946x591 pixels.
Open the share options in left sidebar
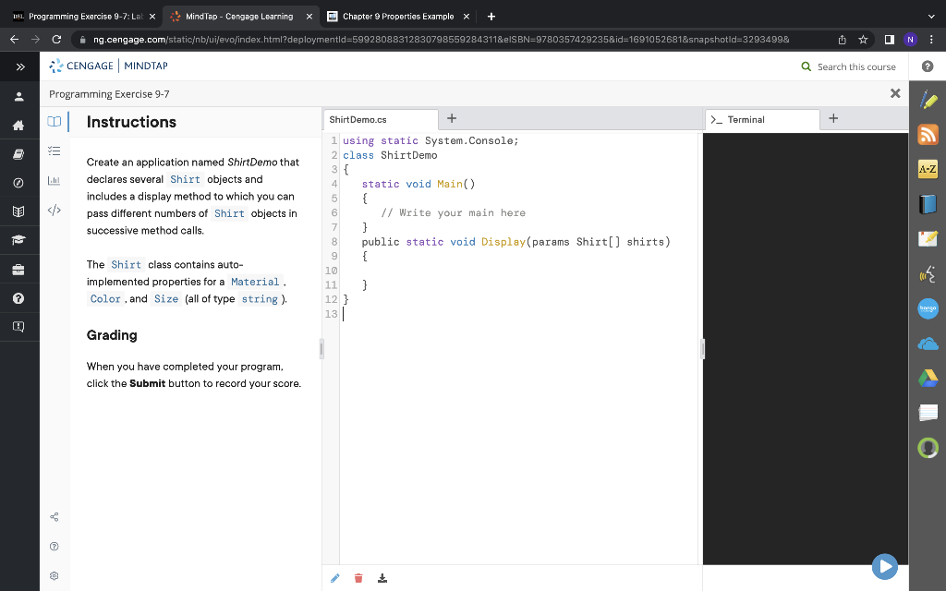(x=54, y=516)
